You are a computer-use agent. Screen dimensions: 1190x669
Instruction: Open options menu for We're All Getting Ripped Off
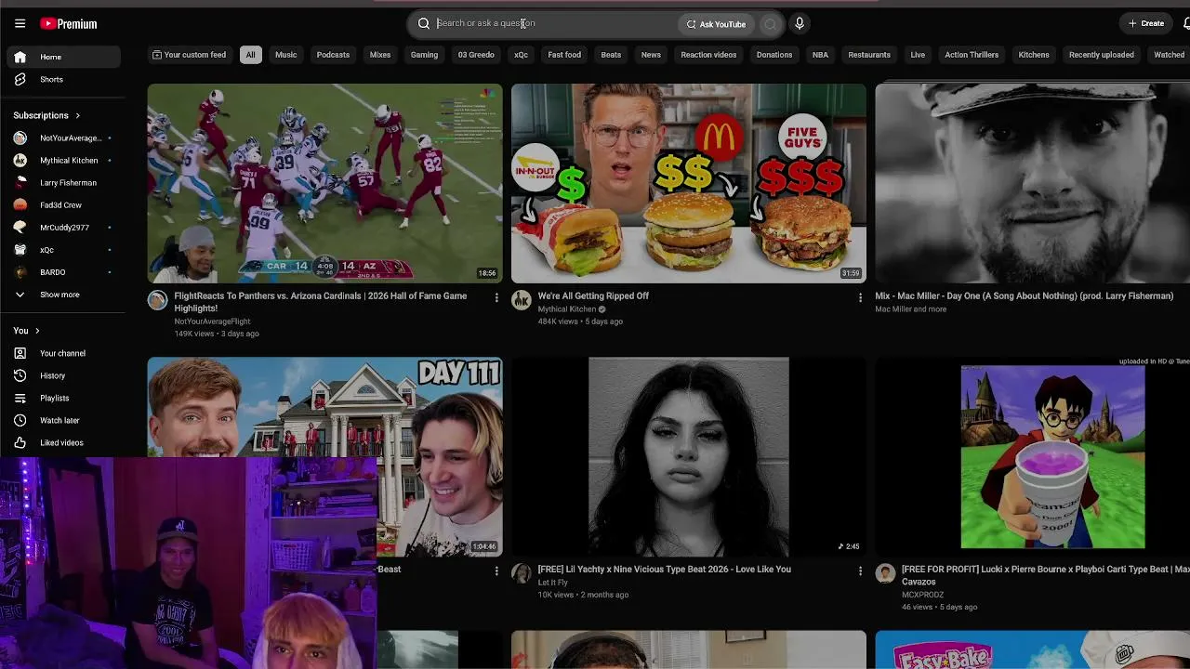[860, 298]
